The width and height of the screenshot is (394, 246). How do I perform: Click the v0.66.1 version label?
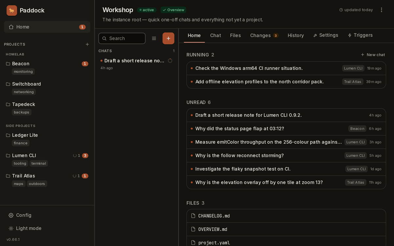(x=13, y=239)
